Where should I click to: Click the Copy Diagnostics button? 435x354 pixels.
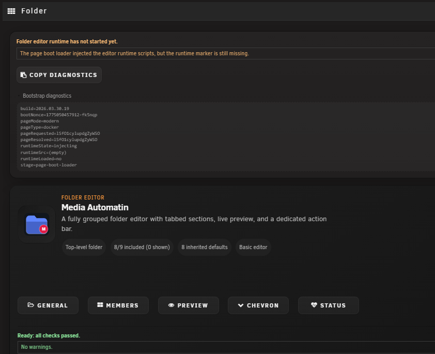(x=59, y=75)
